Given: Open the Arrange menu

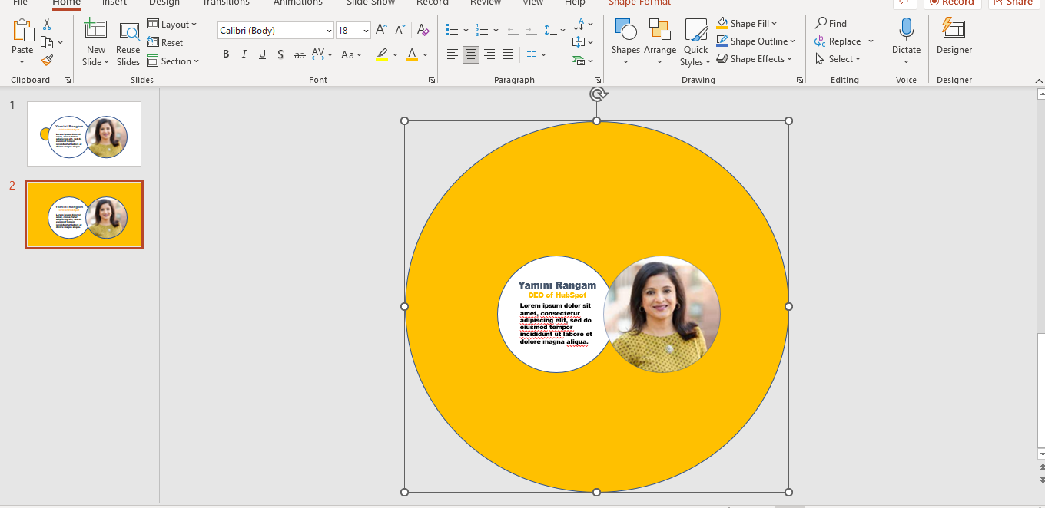Looking at the screenshot, I should (x=660, y=43).
